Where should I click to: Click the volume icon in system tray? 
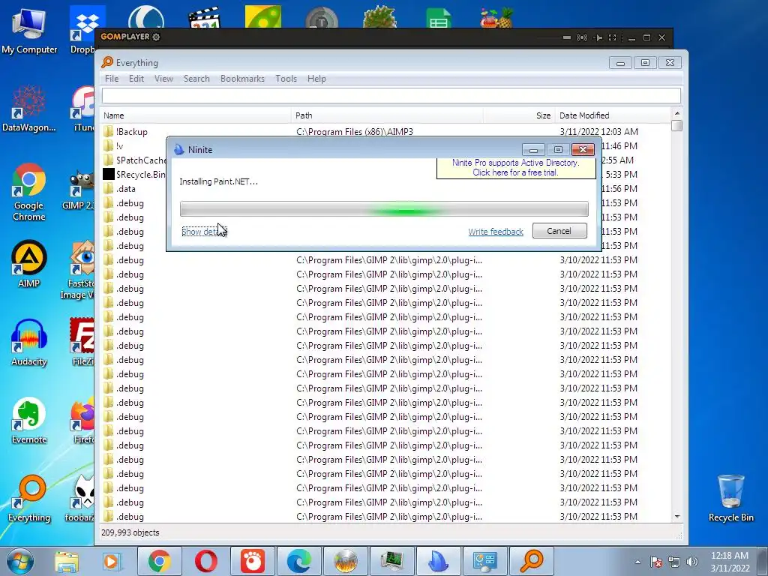tap(692, 562)
